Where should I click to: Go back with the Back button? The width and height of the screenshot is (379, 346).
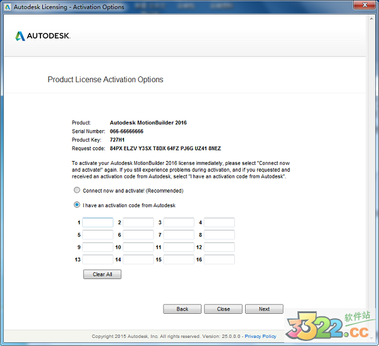point(183,309)
